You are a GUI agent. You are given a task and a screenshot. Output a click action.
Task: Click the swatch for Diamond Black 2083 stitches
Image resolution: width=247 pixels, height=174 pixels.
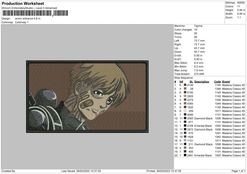pos(185,118)
